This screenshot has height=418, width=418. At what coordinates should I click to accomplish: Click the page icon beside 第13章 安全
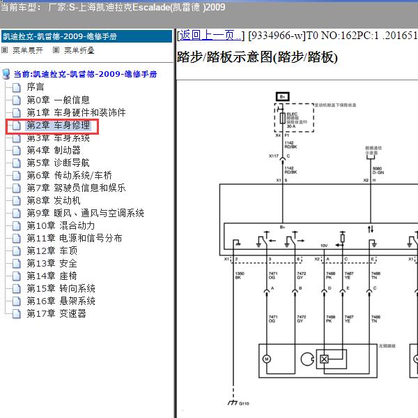[17, 264]
